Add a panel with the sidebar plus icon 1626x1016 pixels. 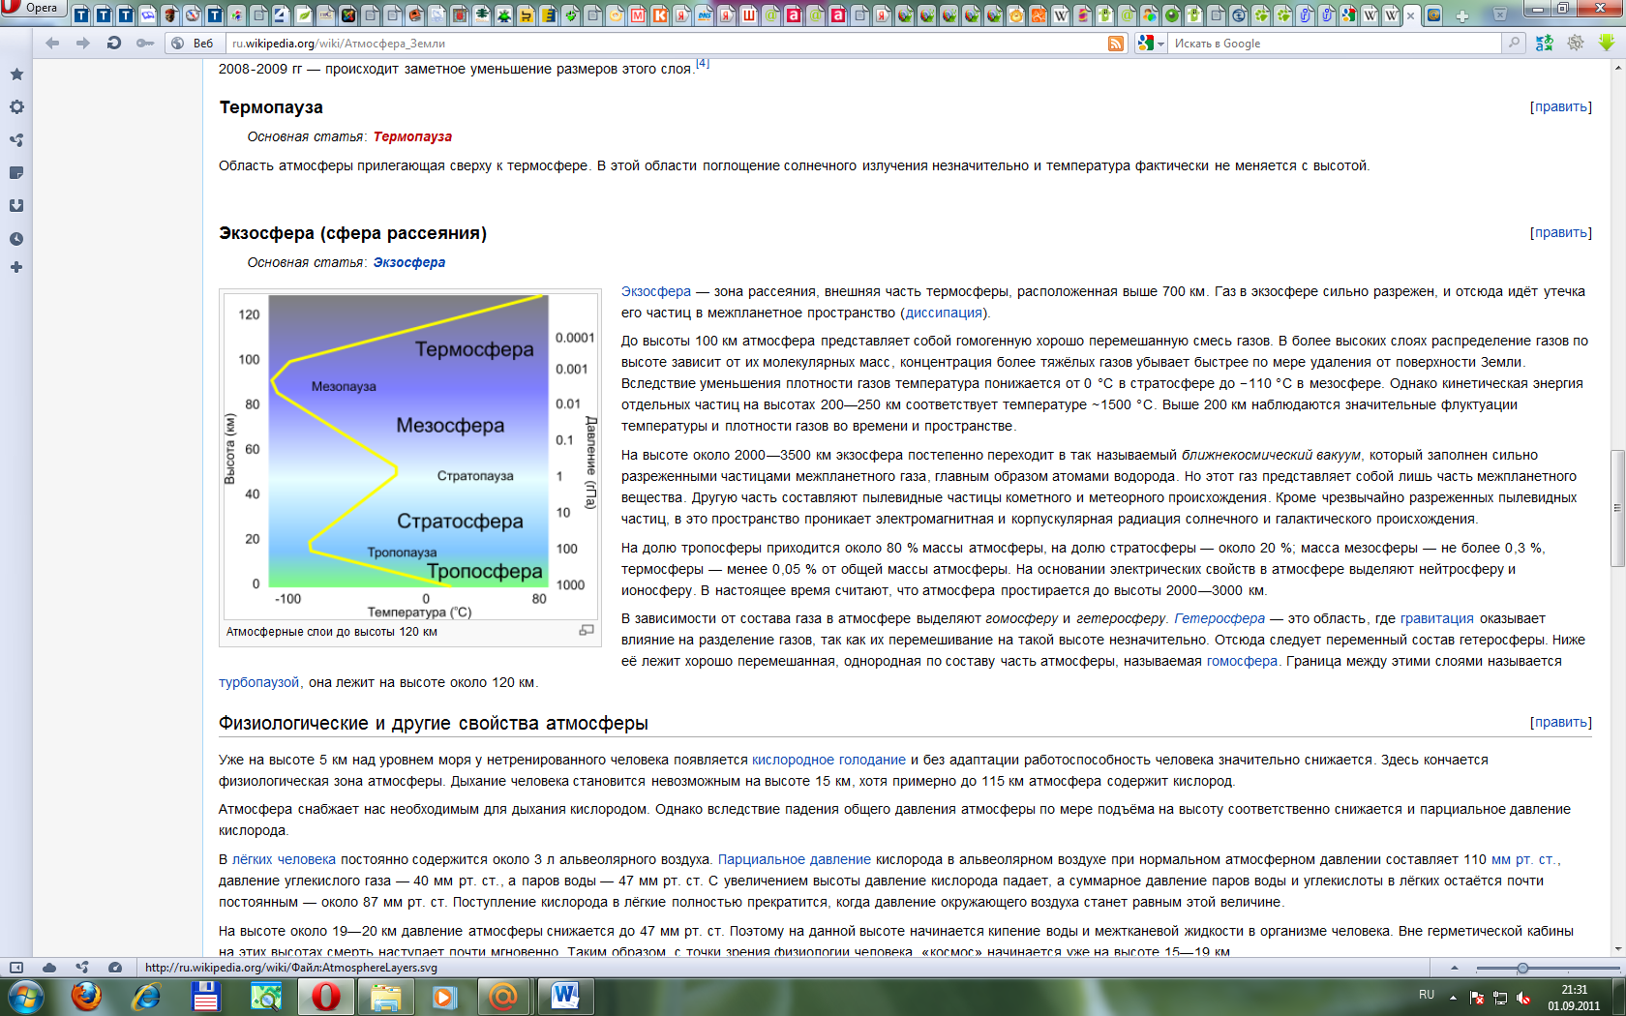tap(16, 268)
